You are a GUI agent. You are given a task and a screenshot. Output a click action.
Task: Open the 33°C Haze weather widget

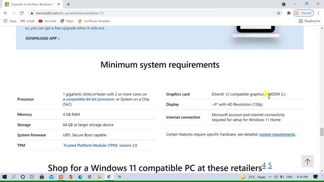pyautogui.click(x=253, y=177)
